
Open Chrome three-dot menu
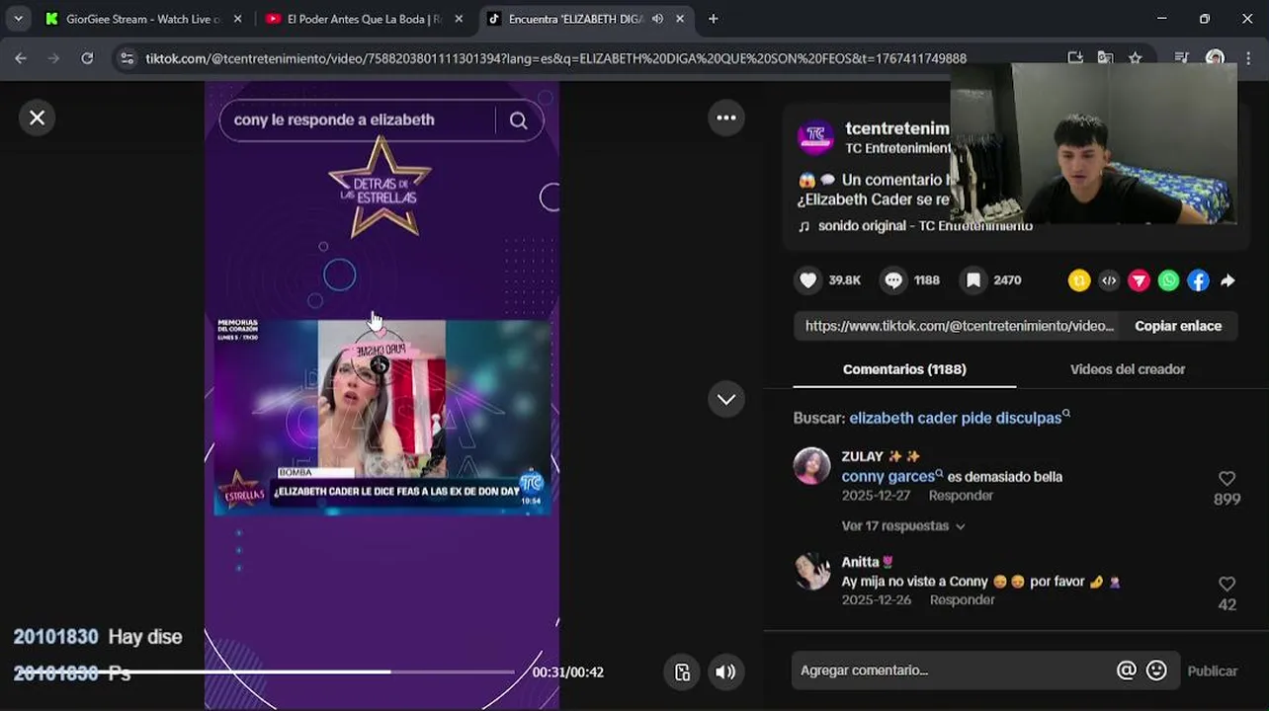[1250, 58]
